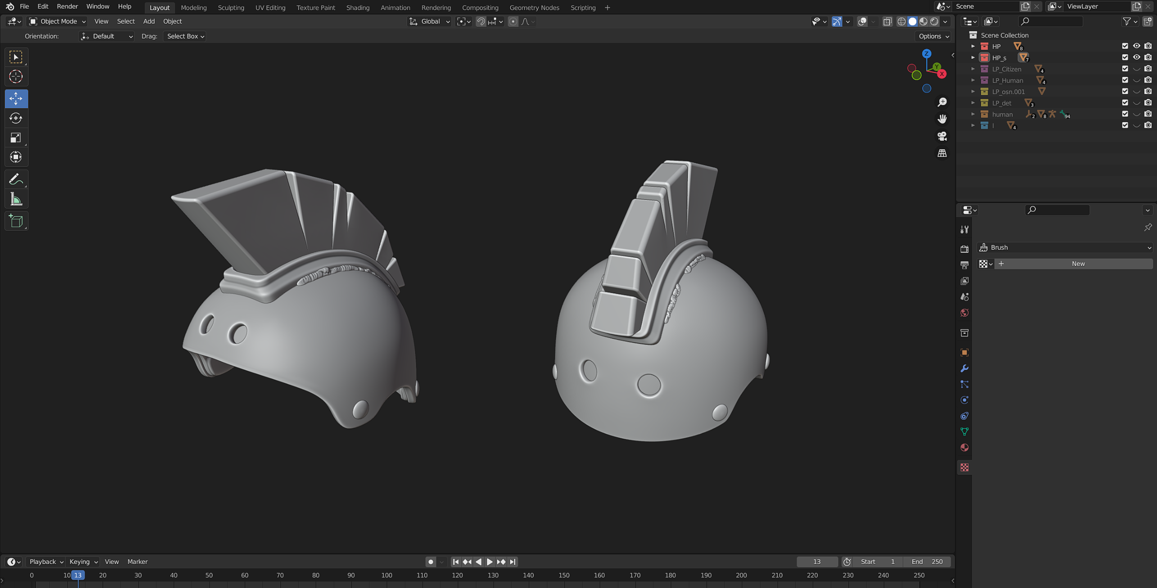
Task: Select the Measure tool
Action: 16,200
